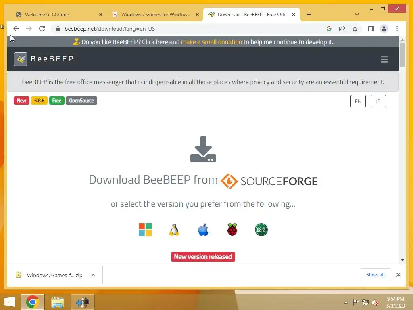This screenshot has width=413, height=310.
Task: Click the page vertical scrollbar thumb
Action: pos(402,55)
